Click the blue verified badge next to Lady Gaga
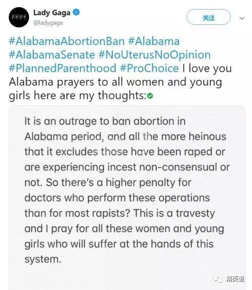252x290 pixels. coord(76,12)
